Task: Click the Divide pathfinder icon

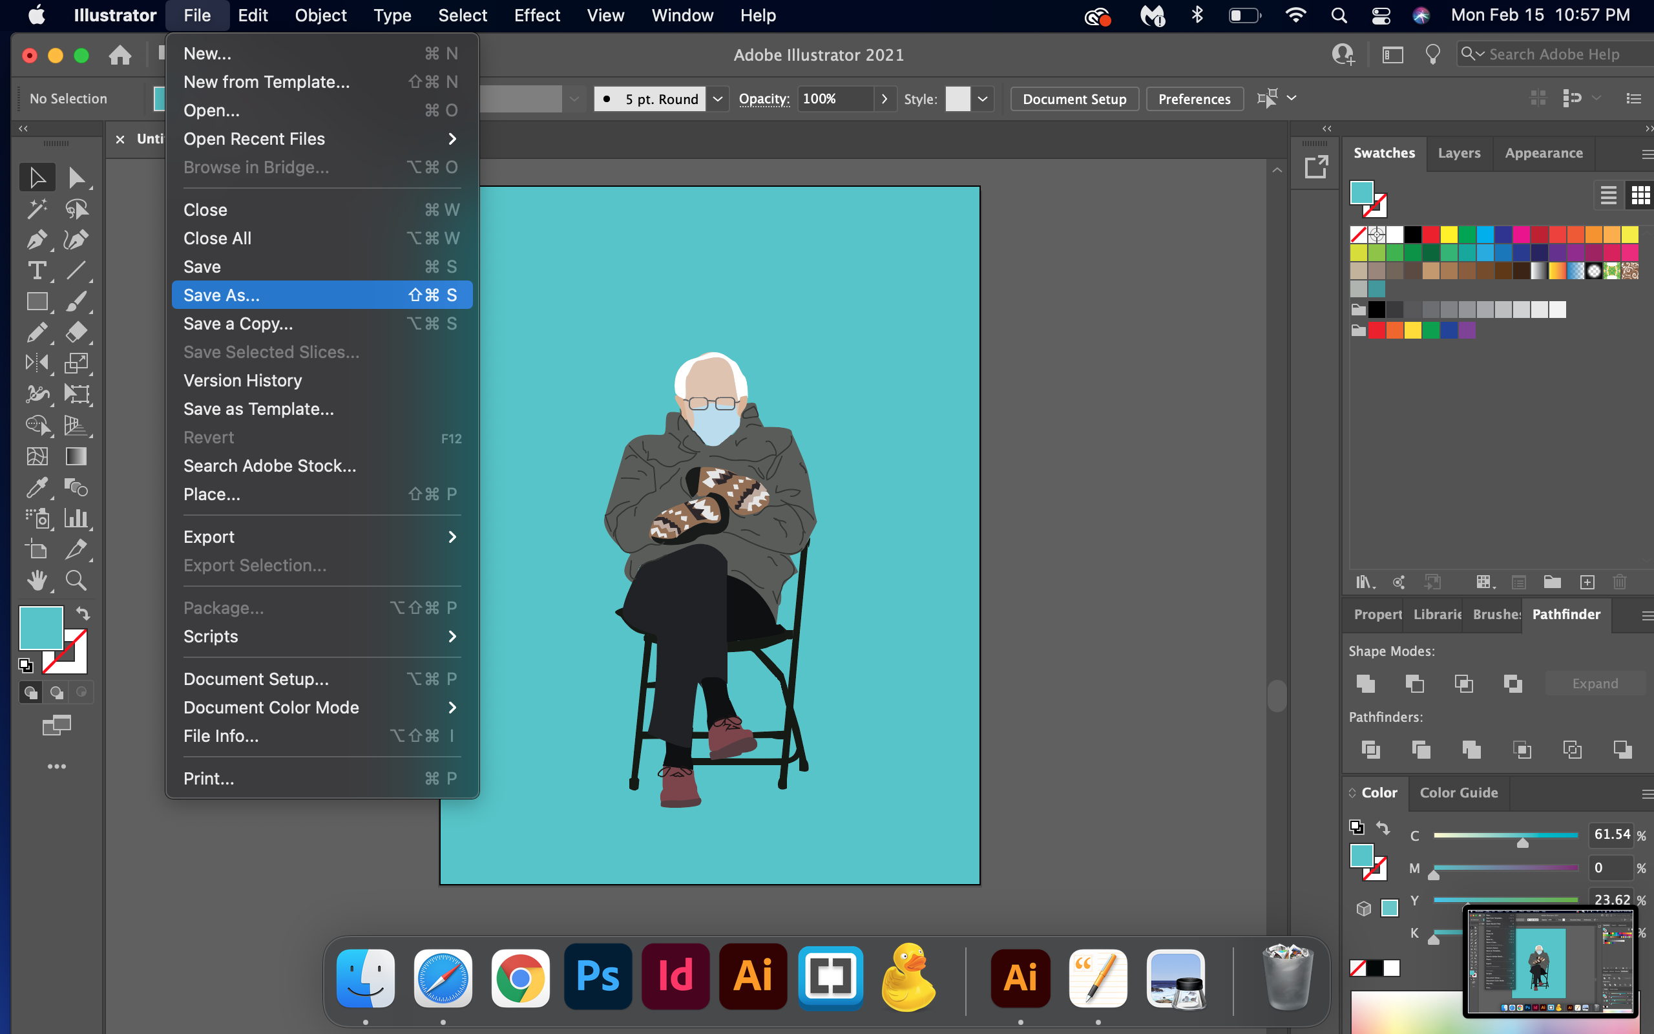Action: (x=1370, y=750)
